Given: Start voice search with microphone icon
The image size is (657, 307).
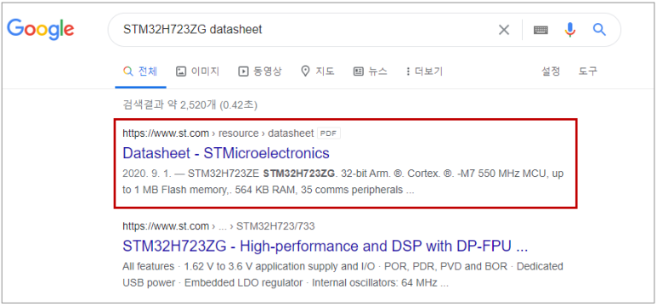Looking at the screenshot, I should (569, 30).
